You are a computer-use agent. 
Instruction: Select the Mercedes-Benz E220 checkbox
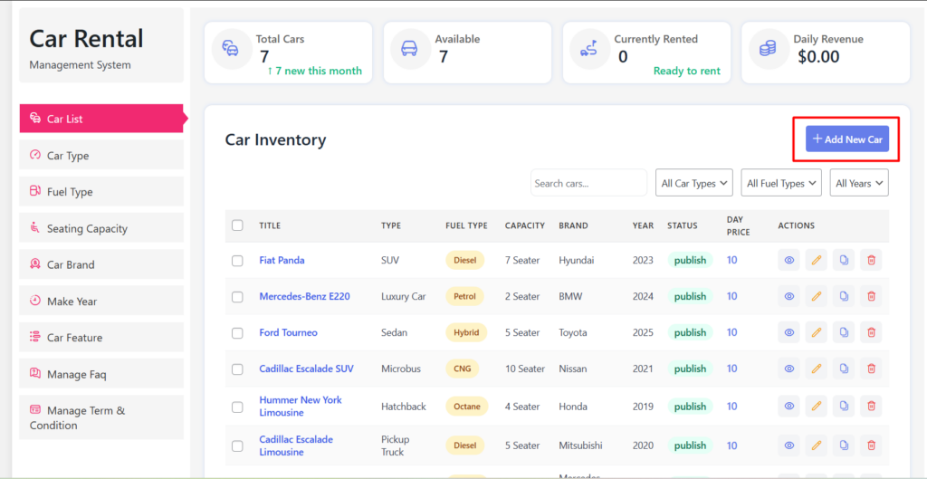click(x=237, y=297)
